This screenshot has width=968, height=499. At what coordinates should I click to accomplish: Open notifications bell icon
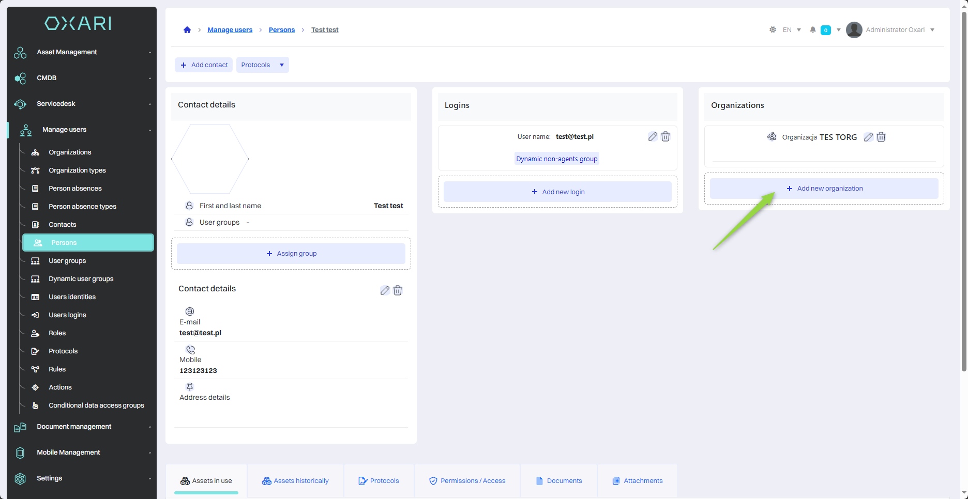[x=813, y=30]
